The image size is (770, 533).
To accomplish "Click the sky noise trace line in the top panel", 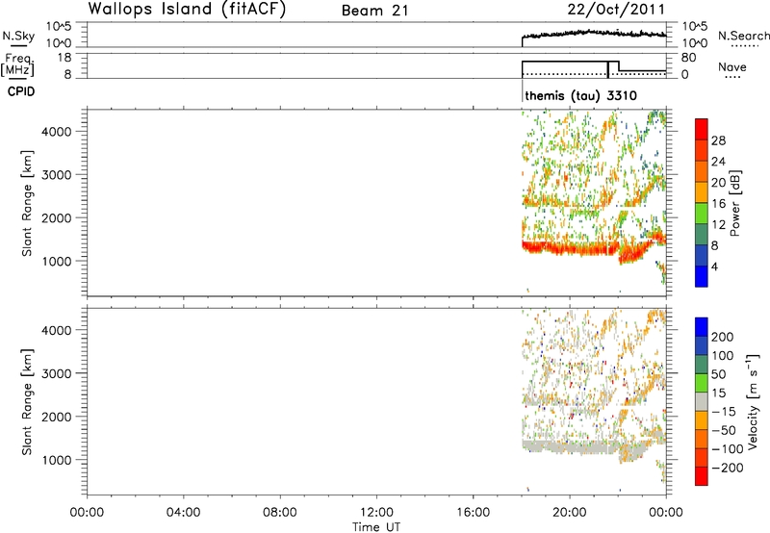I will pos(594,34).
